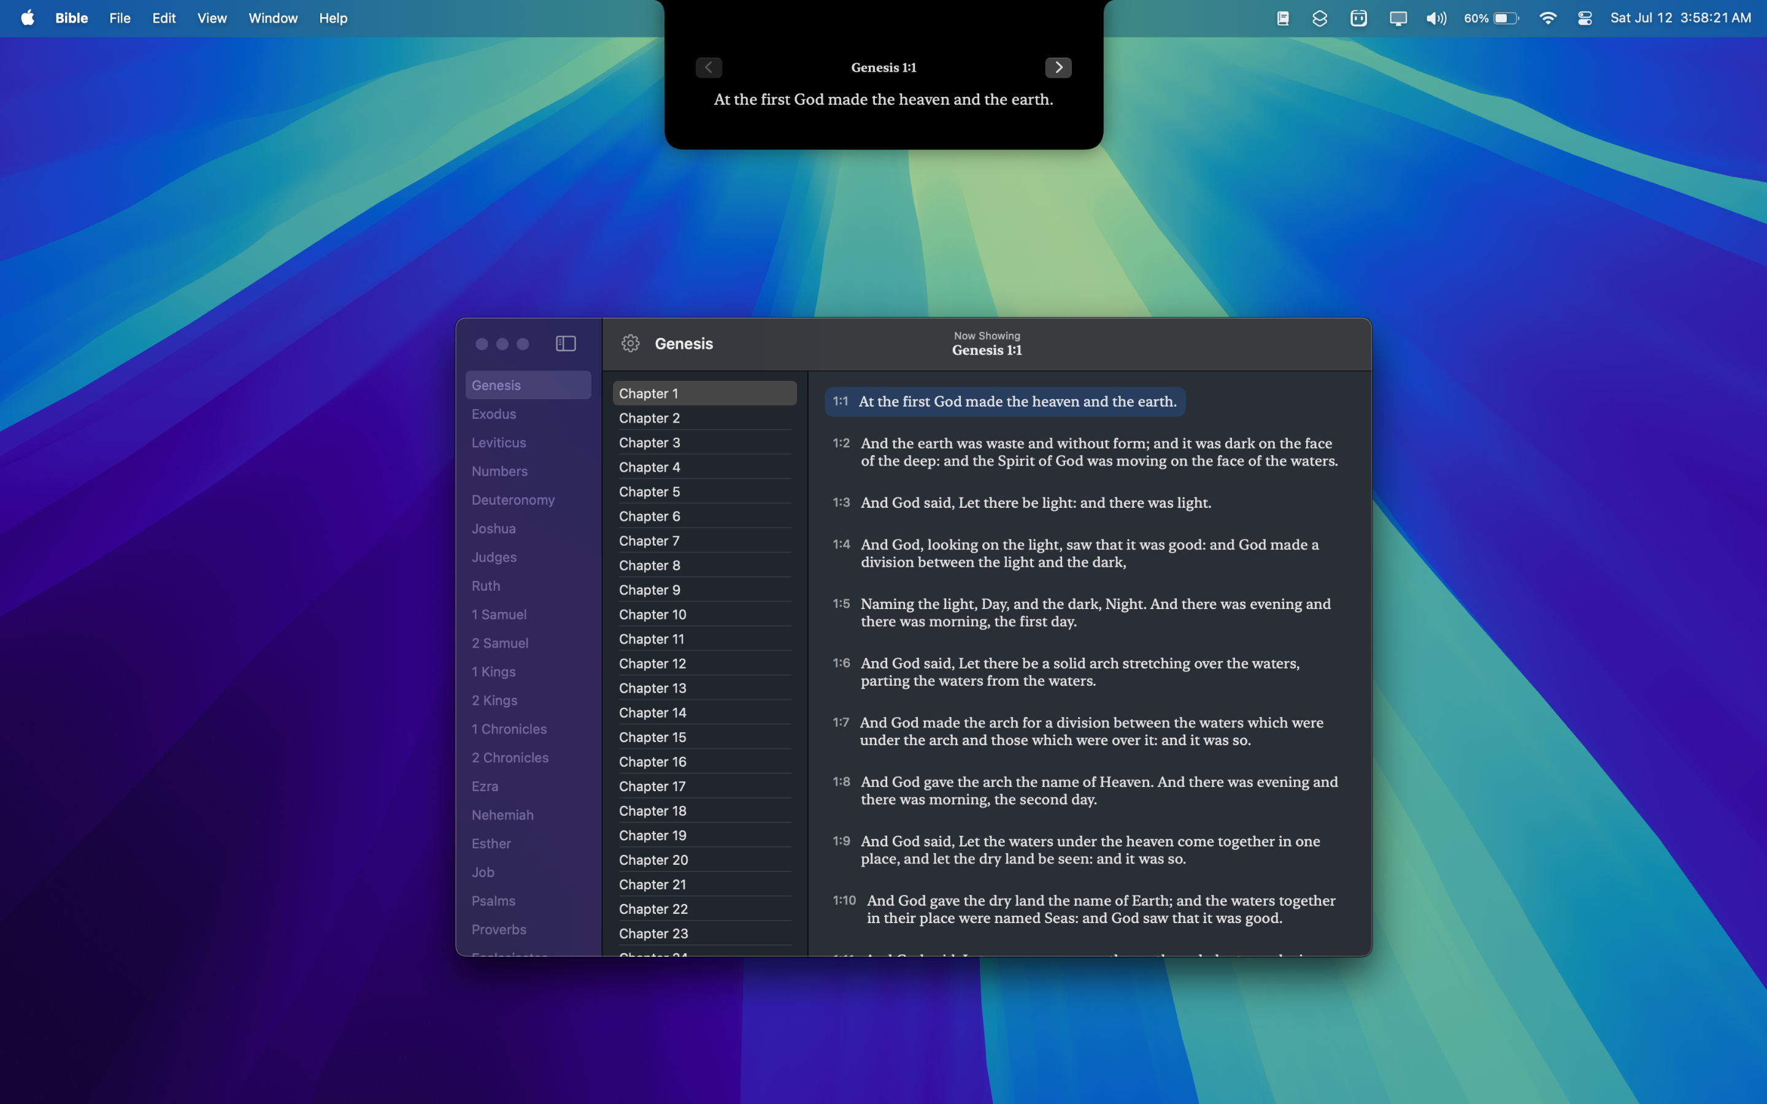This screenshot has width=1767, height=1104.
Task: Click the date and time clock
Action: click(x=1680, y=18)
